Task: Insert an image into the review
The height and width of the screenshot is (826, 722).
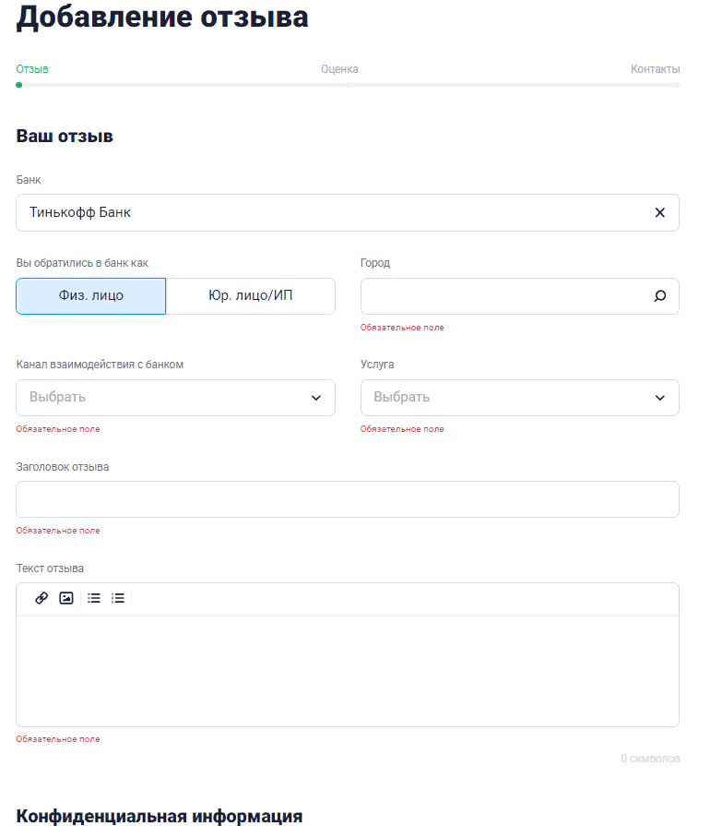Action: click(66, 598)
